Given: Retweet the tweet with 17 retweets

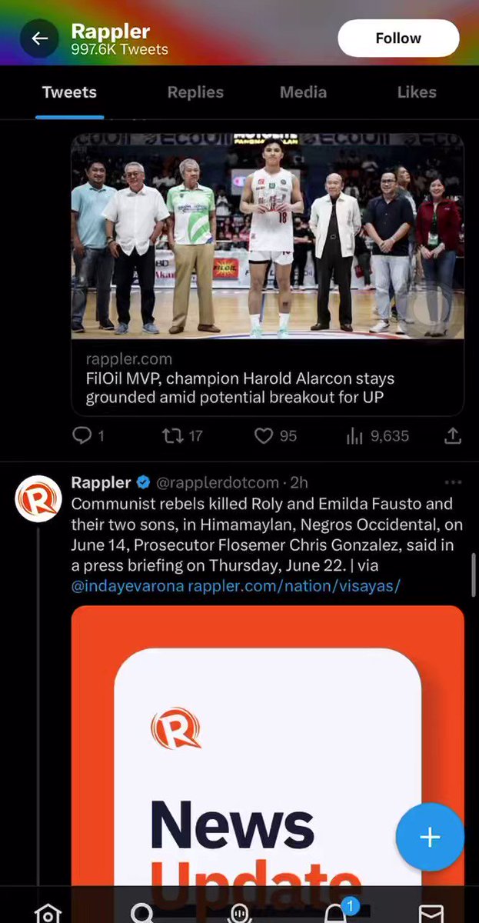Looking at the screenshot, I should point(182,436).
